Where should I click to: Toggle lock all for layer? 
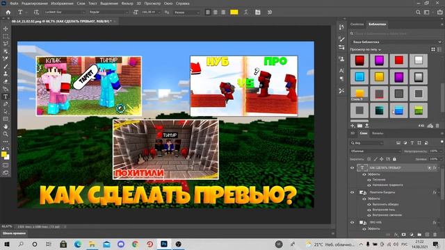pyautogui.click(x=394, y=159)
